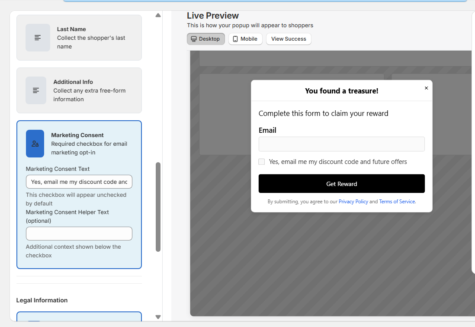
Task: Click the Legal Information section heading
Action: [42, 300]
